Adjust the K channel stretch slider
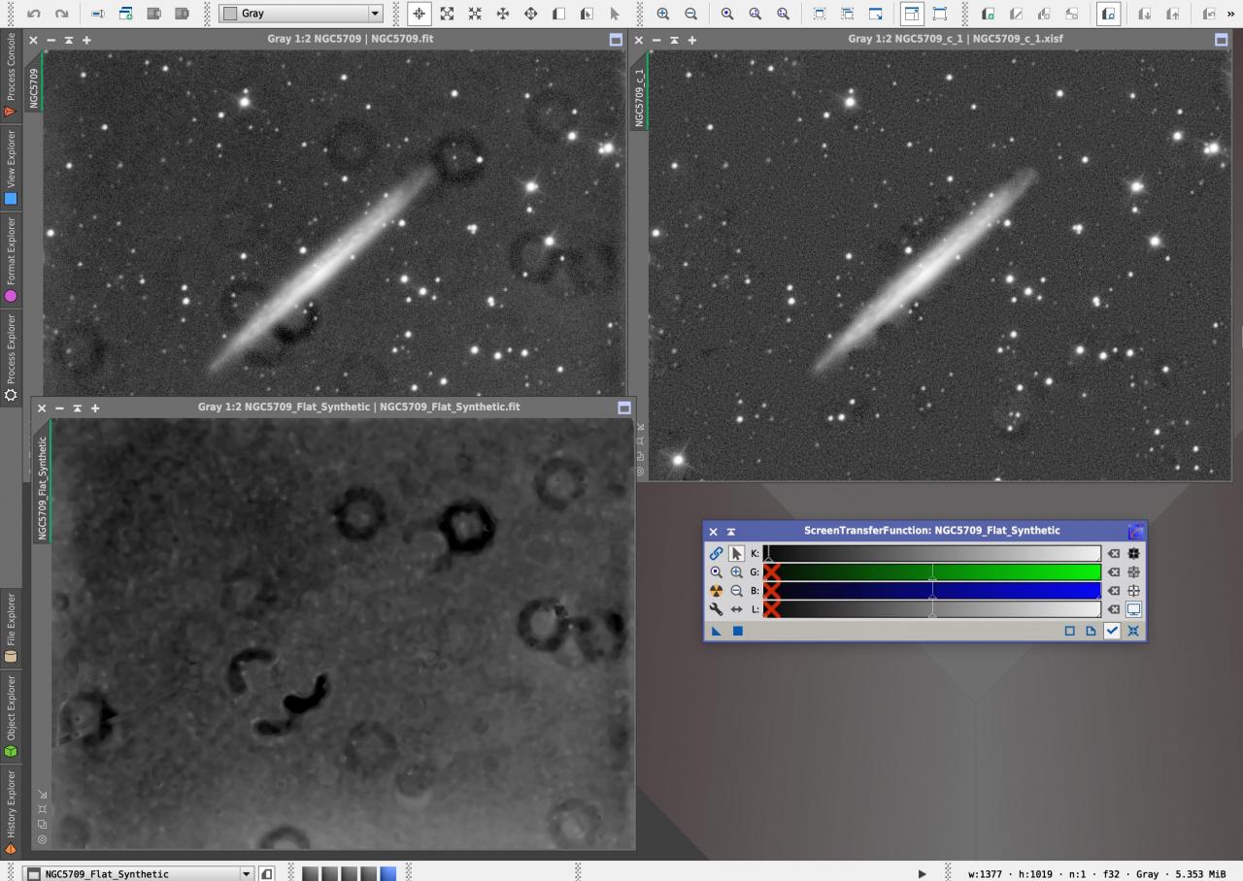This screenshot has height=881, width=1243. 932,554
